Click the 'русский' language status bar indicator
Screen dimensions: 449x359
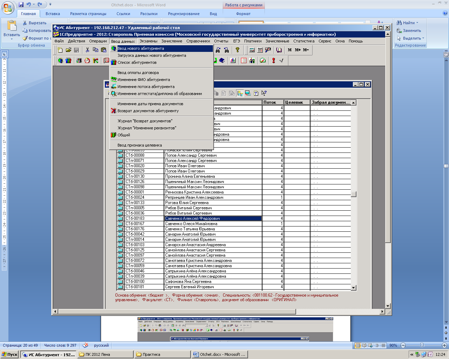pyautogui.click(x=101, y=345)
